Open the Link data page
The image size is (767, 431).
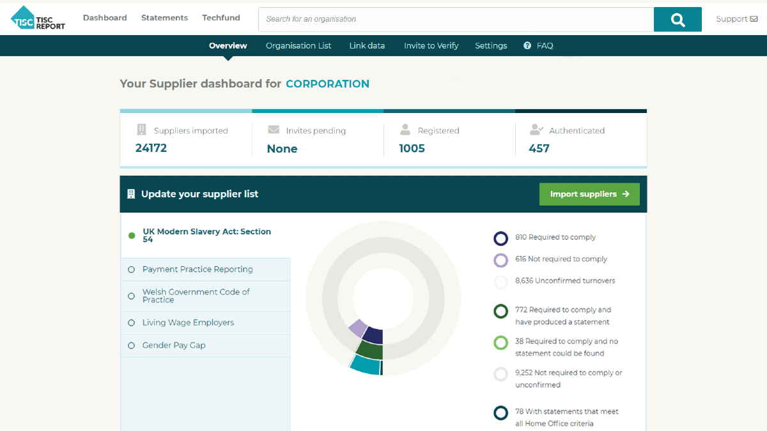(367, 45)
